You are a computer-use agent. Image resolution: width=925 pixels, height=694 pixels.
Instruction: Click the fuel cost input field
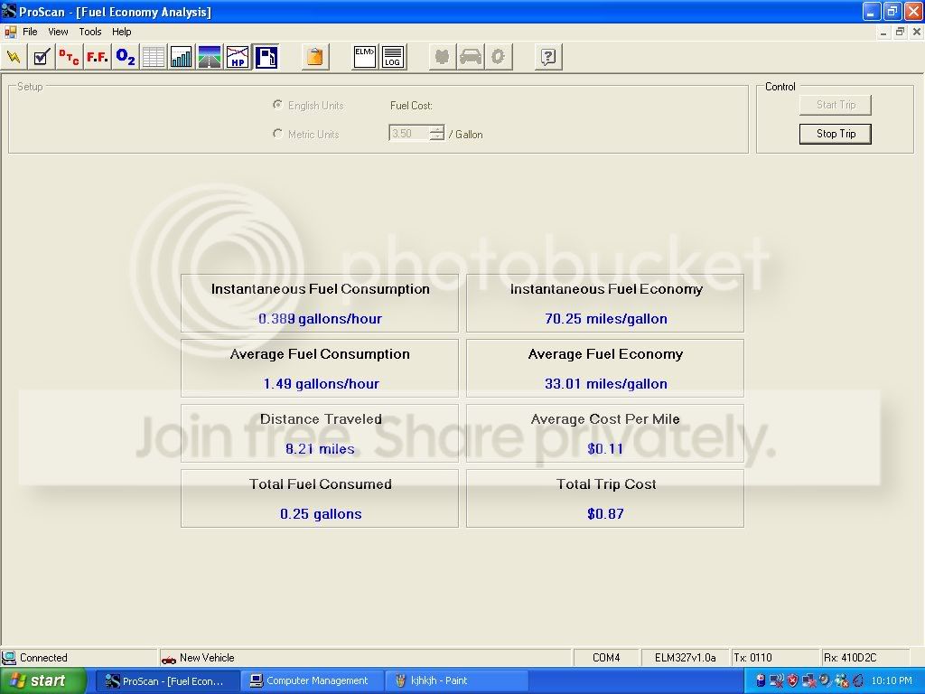pos(408,134)
